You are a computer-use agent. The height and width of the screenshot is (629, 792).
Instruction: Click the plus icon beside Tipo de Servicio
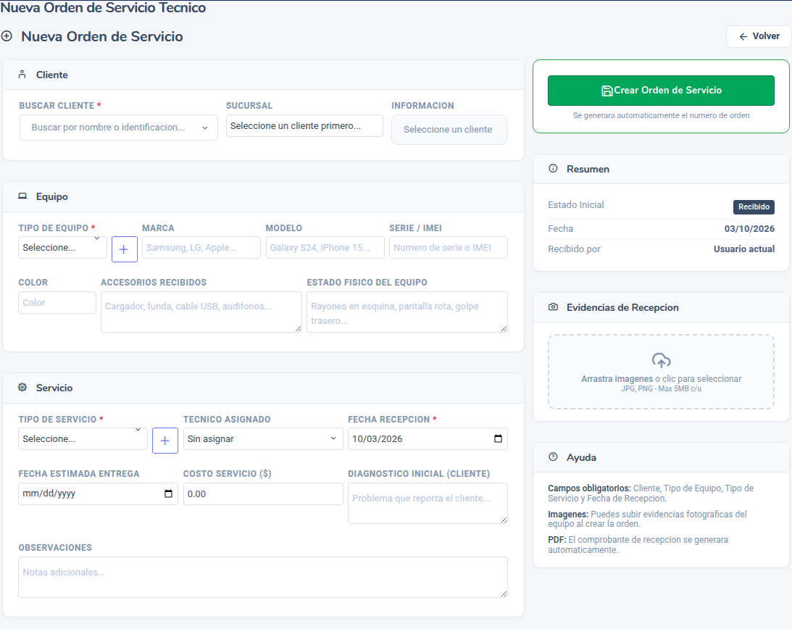click(164, 441)
